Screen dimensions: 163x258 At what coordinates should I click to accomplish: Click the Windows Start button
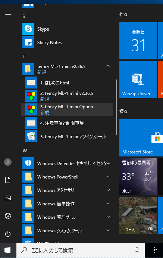click(x=8, y=250)
